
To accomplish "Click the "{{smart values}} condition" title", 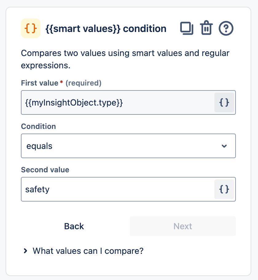I will point(106,29).
